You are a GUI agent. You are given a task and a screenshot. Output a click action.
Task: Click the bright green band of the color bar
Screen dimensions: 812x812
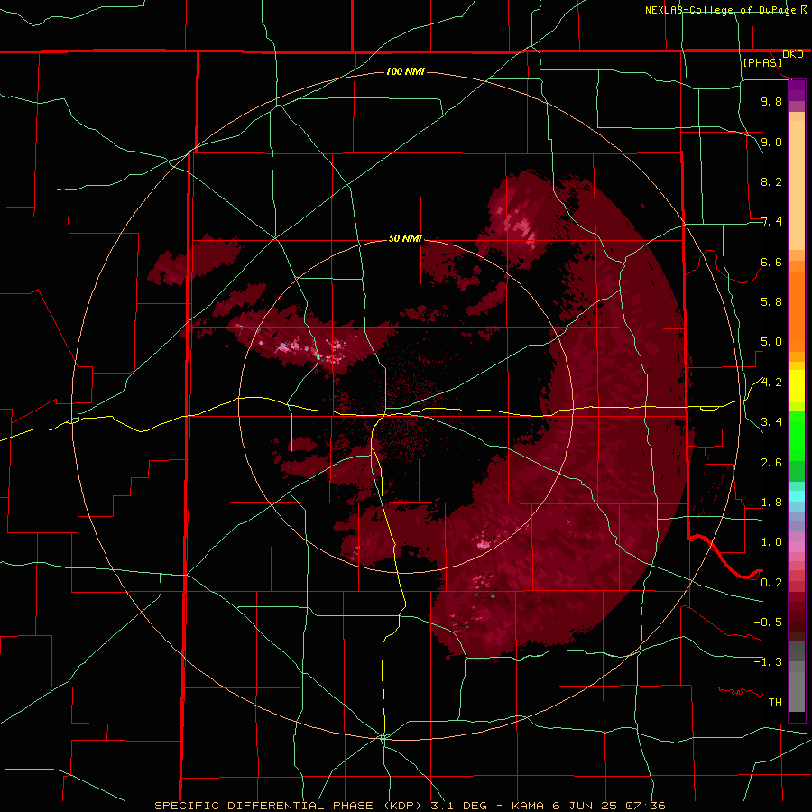pos(797,437)
